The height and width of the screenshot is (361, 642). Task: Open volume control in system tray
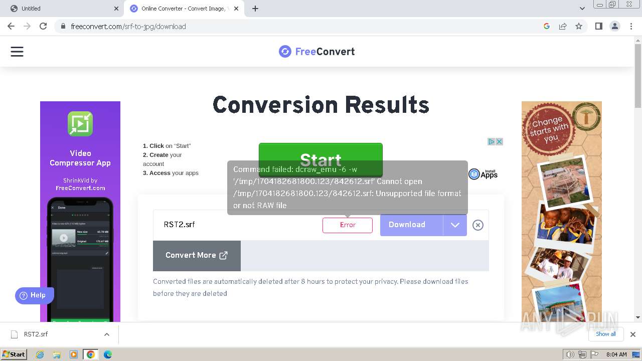(570, 354)
